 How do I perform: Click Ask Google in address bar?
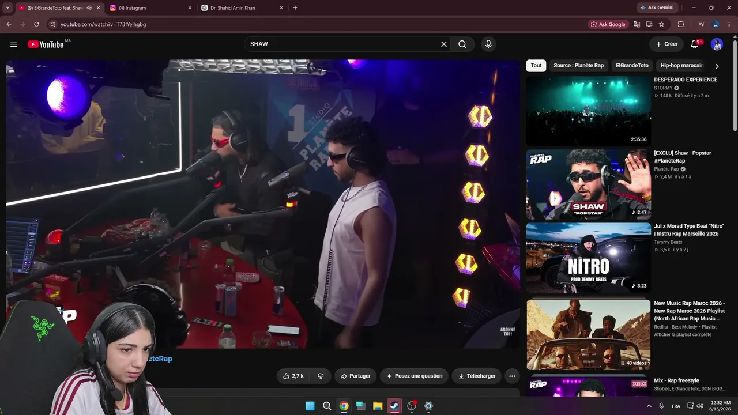coord(608,24)
